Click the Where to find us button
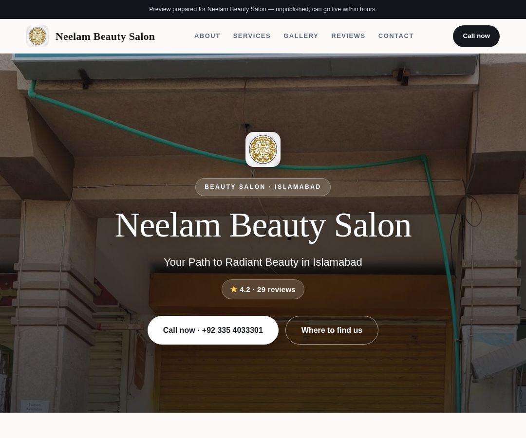 (332, 330)
